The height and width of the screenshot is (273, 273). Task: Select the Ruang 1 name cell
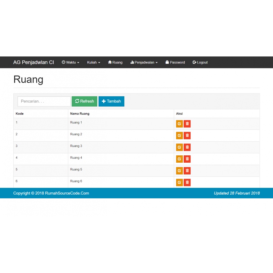121,124
